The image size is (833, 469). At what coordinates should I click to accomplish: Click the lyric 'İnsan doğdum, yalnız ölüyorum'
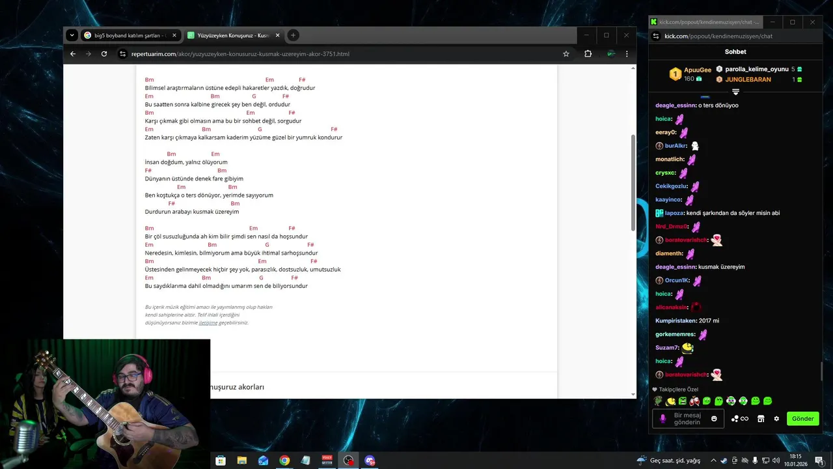coord(186,162)
